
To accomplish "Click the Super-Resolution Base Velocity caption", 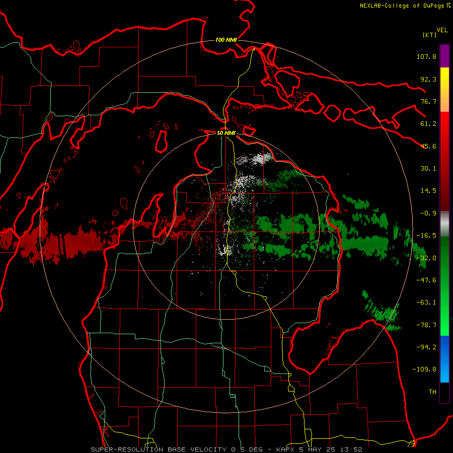I will tap(226, 449).
